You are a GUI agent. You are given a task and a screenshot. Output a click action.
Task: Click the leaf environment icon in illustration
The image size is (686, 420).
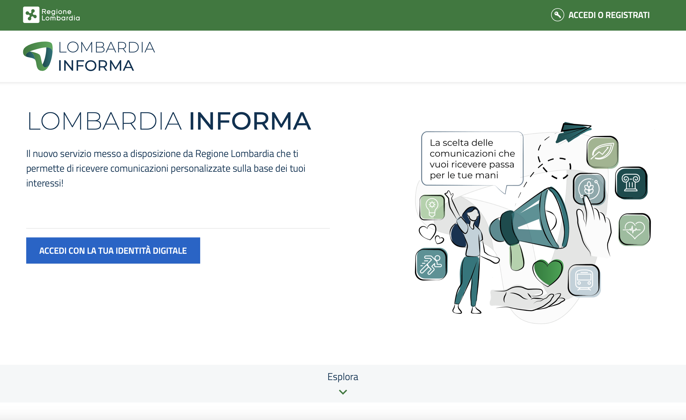coord(602,152)
